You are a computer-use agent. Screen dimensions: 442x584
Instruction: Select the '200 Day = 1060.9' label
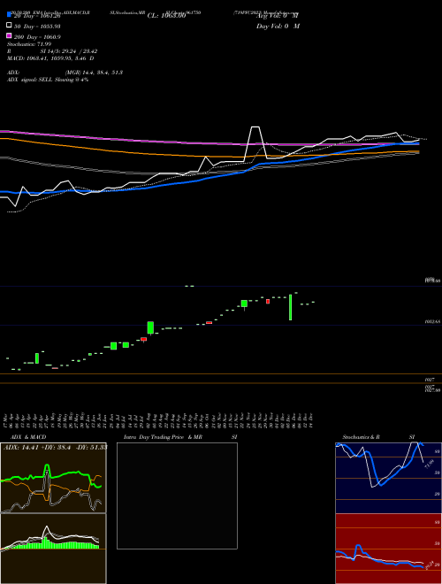[x=37, y=37]
